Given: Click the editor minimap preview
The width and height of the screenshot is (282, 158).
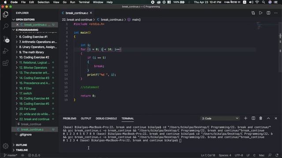Looking at the screenshot, I should (x=267, y=26).
